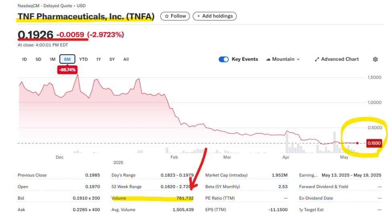Image resolution: width=388 pixels, height=214 pixels.
Task: Select the YTD time range
Action: pyautogui.click(x=84, y=59)
